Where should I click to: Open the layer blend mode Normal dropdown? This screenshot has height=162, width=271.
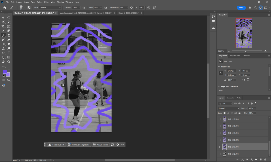point(229,108)
